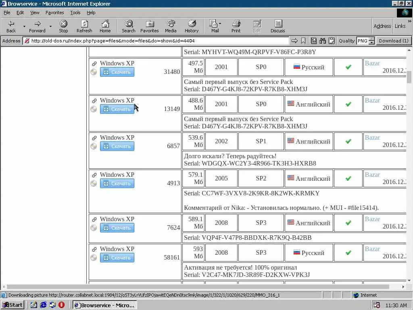Click CD disc icon in SP2 2005 row
The image size is (413, 310).
click(x=94, y=184)
